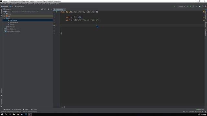Collapse the Youtube project root node

(3, 12)
